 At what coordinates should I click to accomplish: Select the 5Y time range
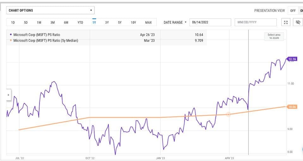[x=120, y=22]
